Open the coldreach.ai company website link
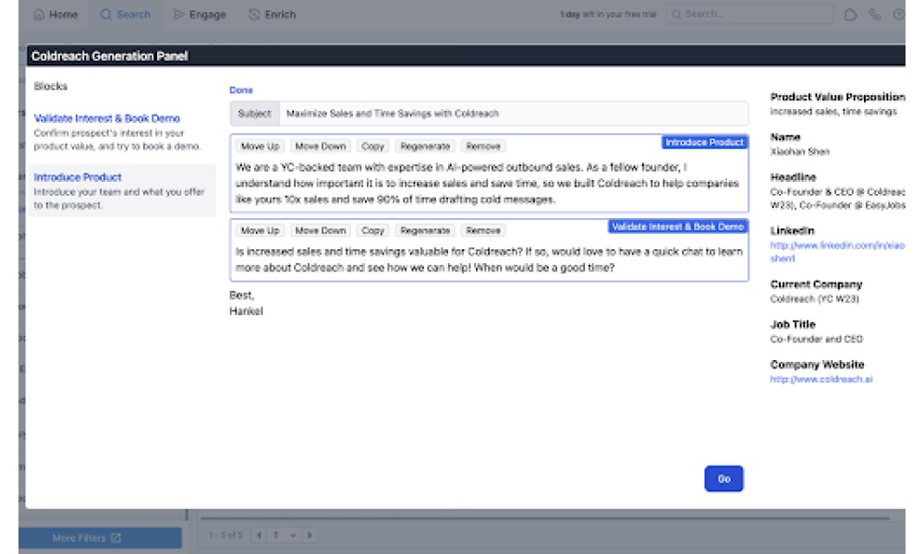The height and width of the screenshot is (554, 924). pyautogui.click(x=821, y=379)
